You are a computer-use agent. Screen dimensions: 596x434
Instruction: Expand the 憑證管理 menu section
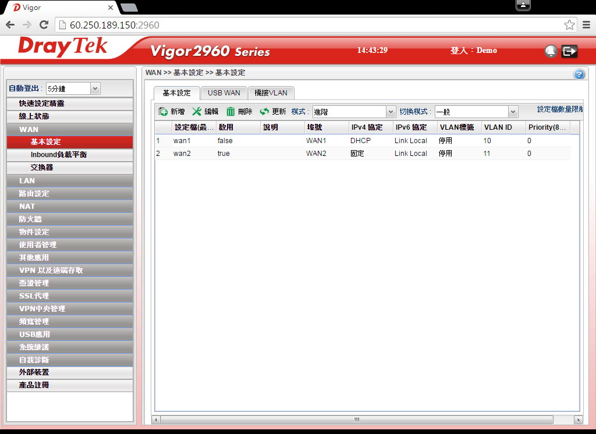(x=70, y=283)
